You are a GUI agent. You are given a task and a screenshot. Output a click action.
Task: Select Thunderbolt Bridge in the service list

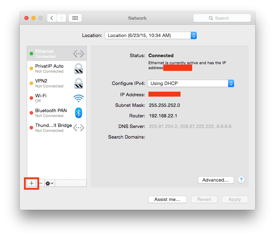coord(53,128)
